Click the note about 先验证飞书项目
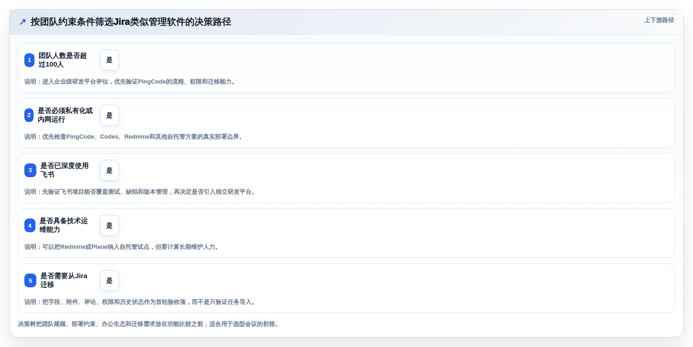Screen dimensions: 693x347 (141, 192)
